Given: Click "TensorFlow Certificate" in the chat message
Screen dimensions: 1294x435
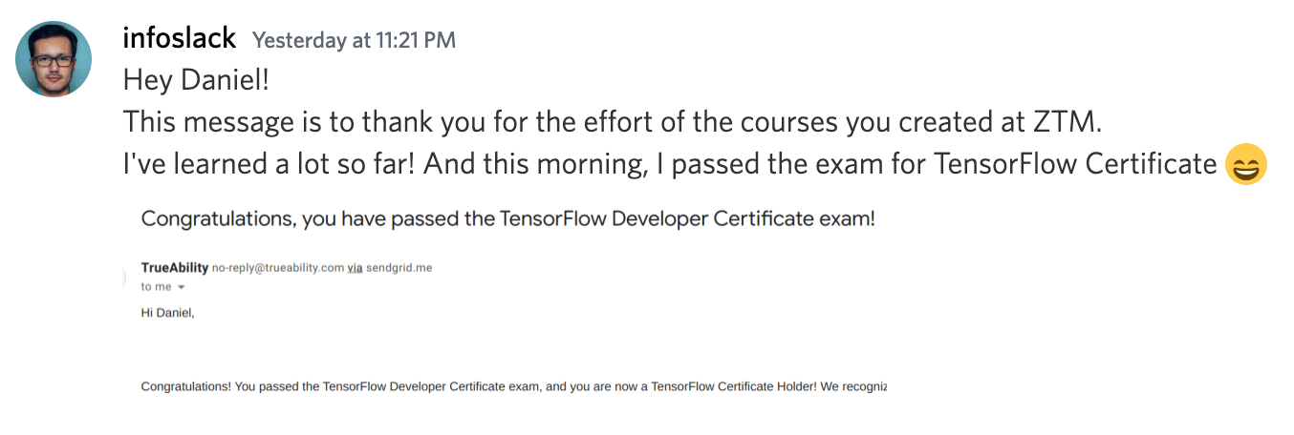Looking at the screenshot, I should (1075, 164).
